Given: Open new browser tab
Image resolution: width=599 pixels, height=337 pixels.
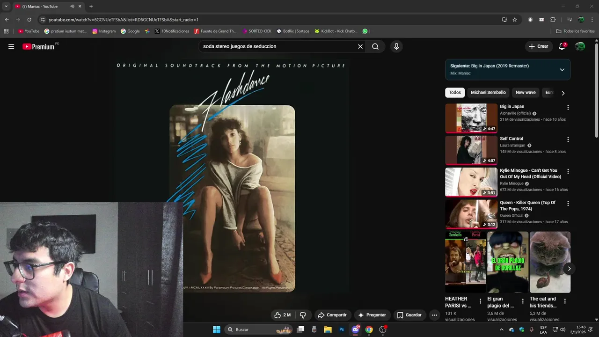Looking at the screenshot, I should [x=91, y=7].
